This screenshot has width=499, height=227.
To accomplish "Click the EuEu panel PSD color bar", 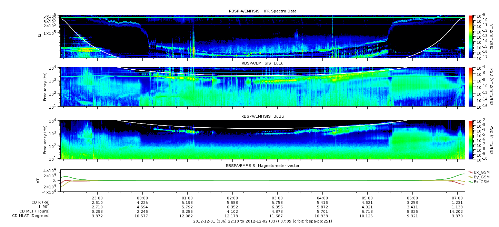I will tap(471, 87).
